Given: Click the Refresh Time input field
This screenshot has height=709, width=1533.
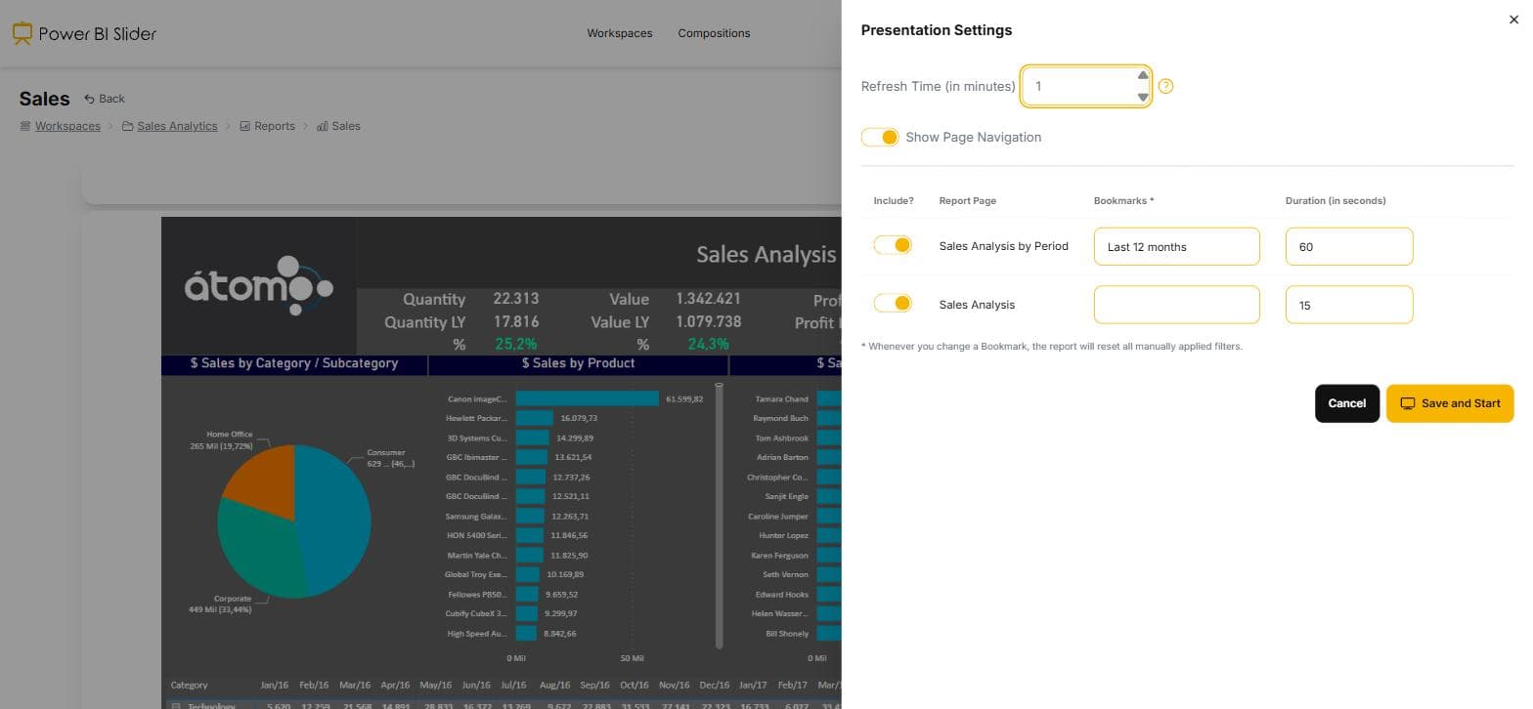Looking at the screenshot, I should (x=1085, y=86).
